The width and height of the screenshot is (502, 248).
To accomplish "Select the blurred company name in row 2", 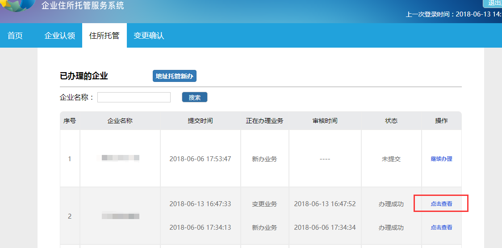I will click(120, 216).
